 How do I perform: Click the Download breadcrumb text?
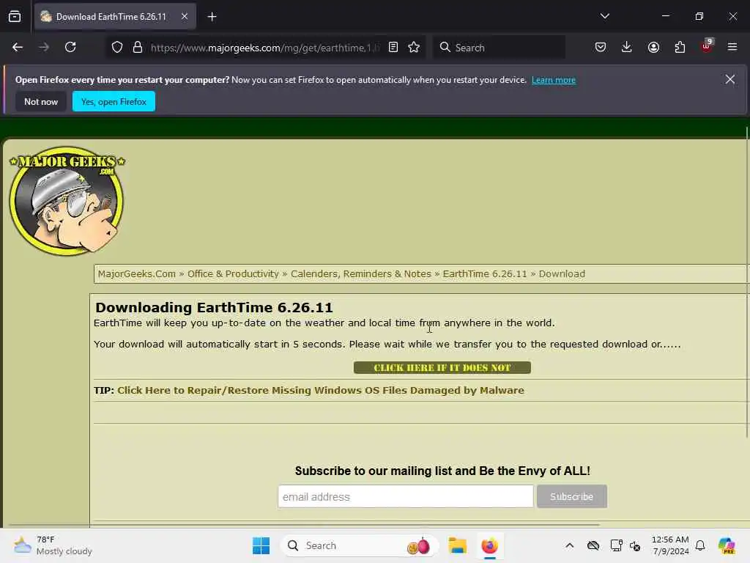562,274
